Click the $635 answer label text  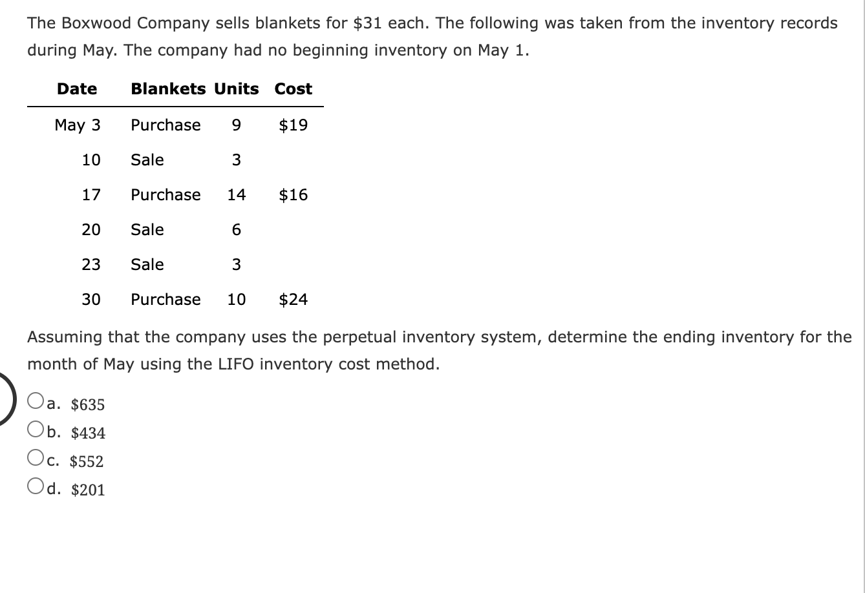point(87,404)
